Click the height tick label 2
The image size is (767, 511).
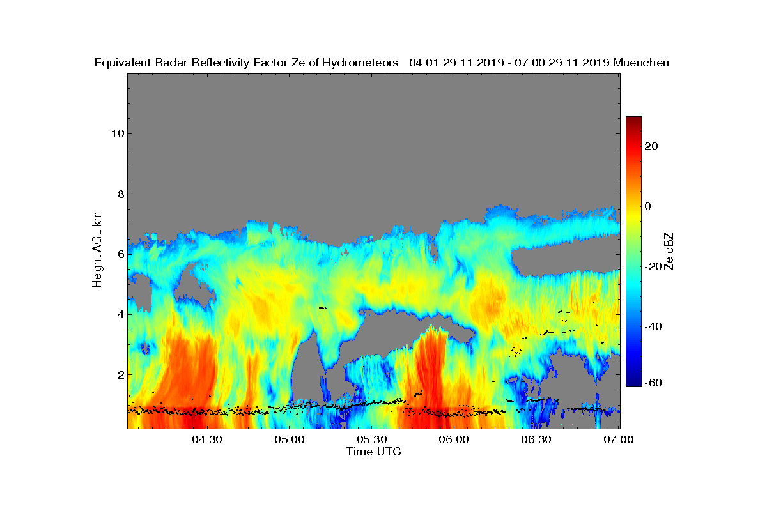120,374
